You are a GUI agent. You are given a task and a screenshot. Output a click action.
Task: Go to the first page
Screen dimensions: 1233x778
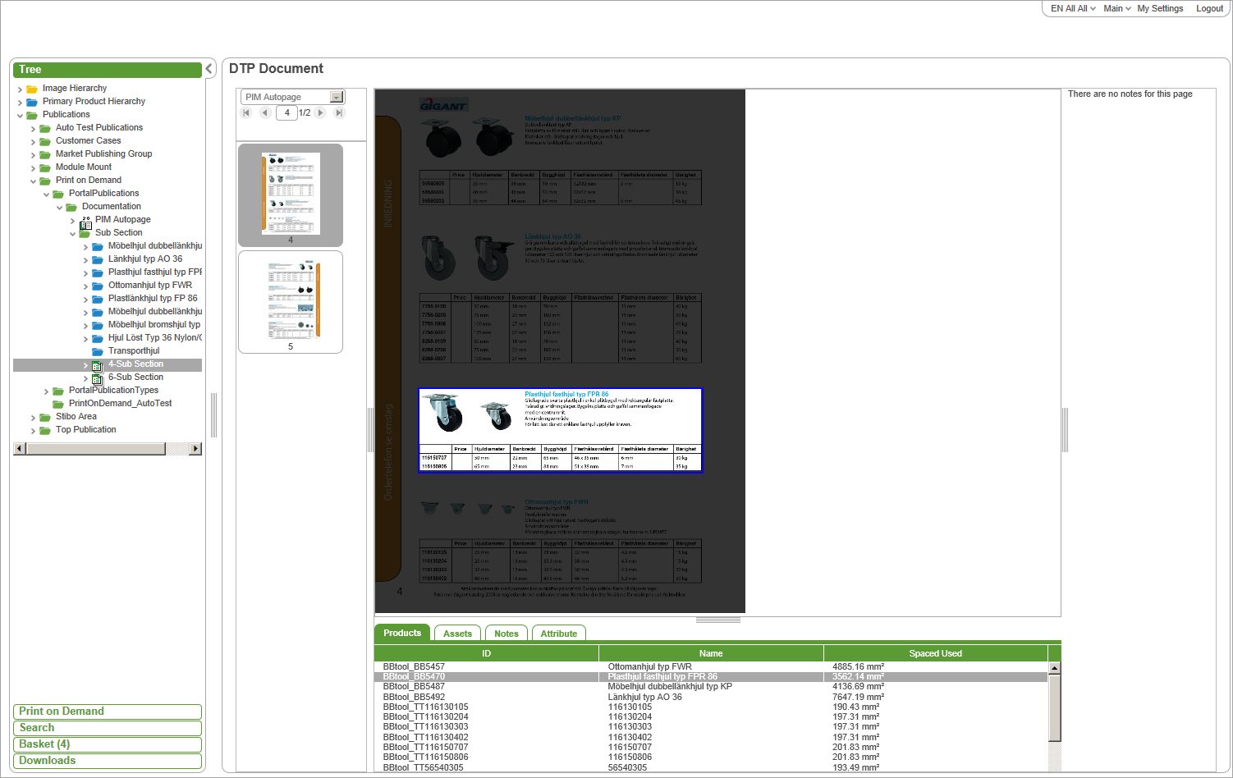point(246,113)
